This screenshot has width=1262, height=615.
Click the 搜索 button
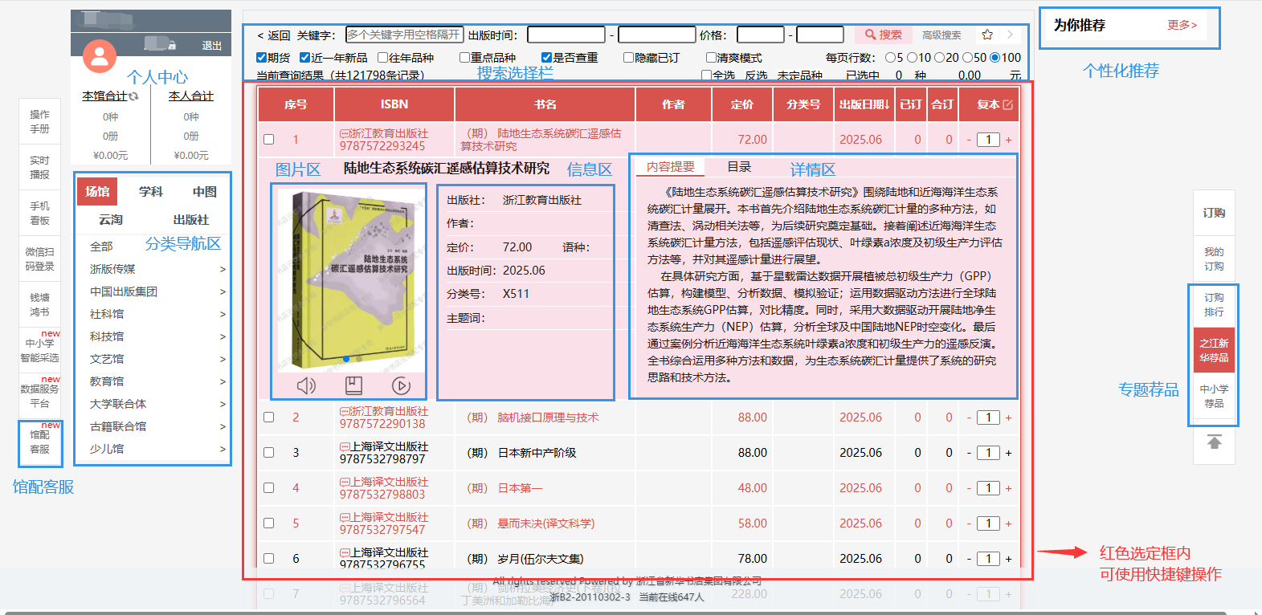pos(883,35)
